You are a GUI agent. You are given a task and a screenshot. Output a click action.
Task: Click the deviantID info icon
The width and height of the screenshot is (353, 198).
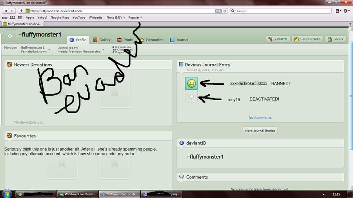coord(182,143)
